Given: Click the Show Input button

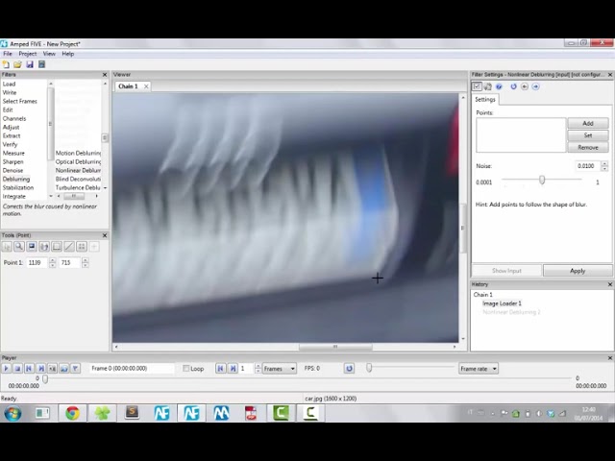Looking at the screenshot, I should click(x=506, y=271).
